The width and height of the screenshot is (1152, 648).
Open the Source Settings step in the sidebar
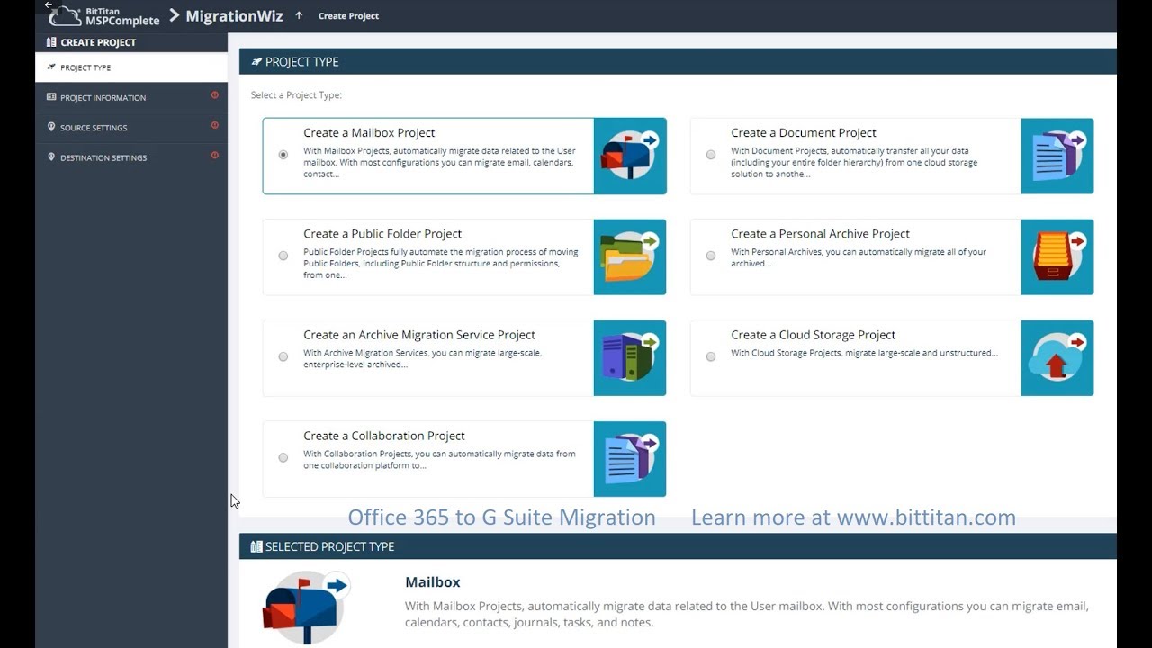(x=131, y=127)
